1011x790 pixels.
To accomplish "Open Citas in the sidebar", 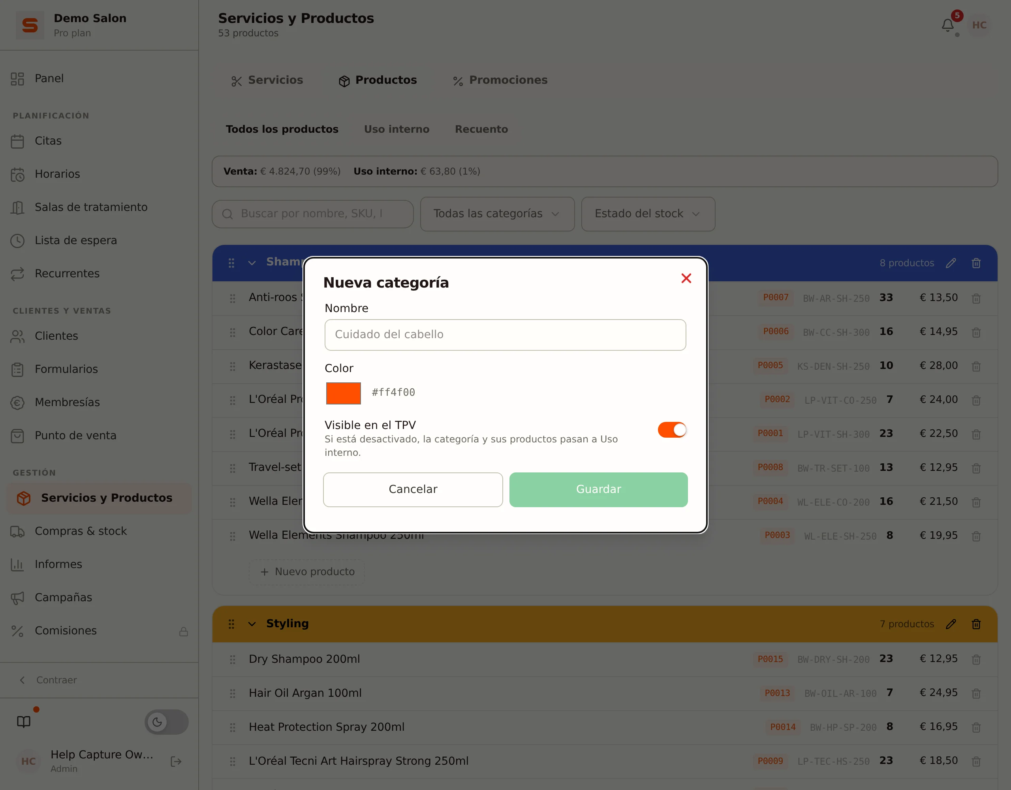I will coord(99,141).
